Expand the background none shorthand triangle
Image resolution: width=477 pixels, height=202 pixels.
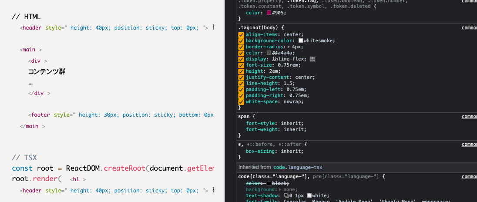point(280,189)
